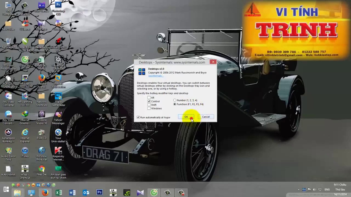Open HP Copy (G3110) desktop icon
Viewport: 351px width, 197px height.
tap(25, 81)
